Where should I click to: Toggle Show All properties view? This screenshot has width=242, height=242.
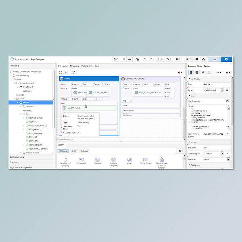[196, 72]
